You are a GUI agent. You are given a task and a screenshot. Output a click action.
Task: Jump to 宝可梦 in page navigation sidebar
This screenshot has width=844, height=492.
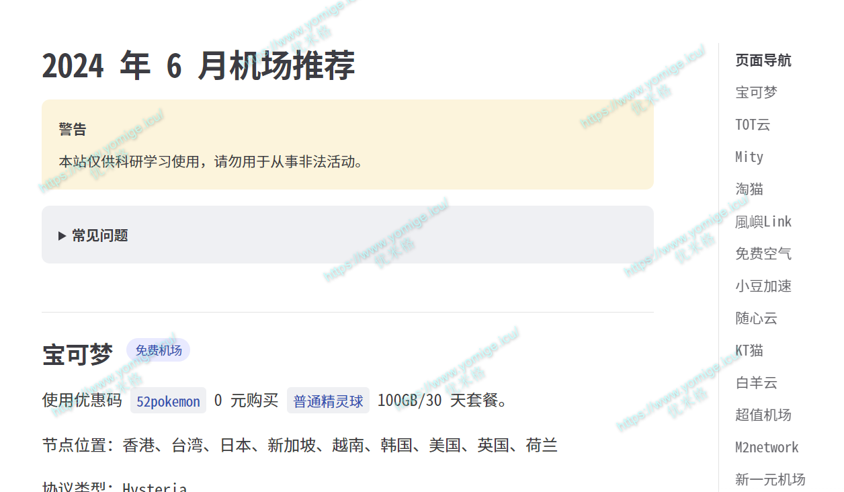pyautogui.click(x=756, y=93)
